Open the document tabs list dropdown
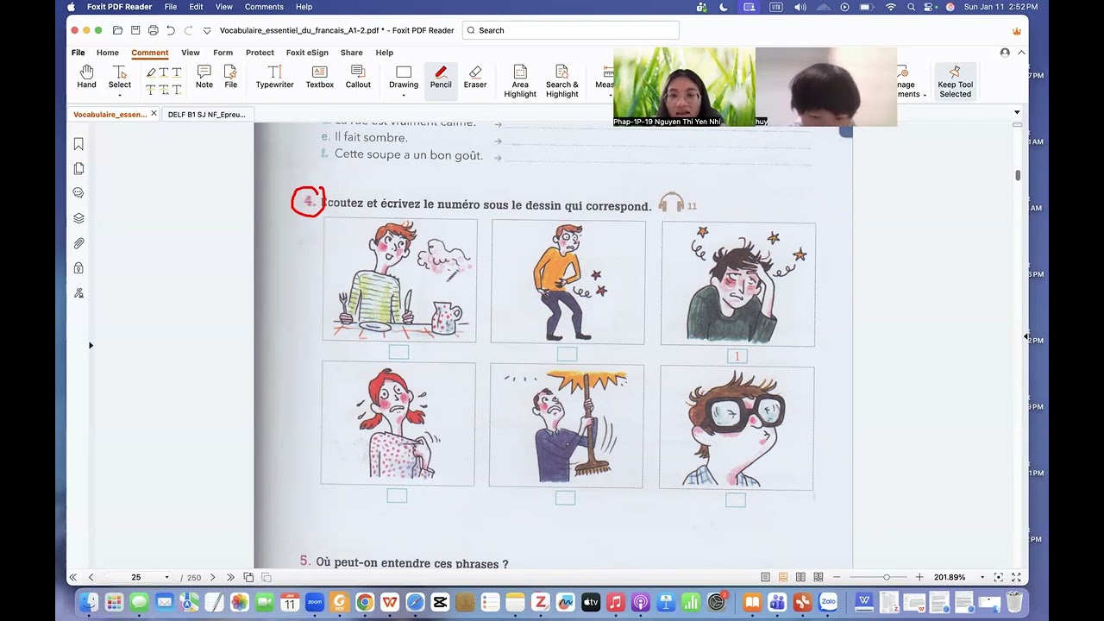 (x=1017, y=113)
